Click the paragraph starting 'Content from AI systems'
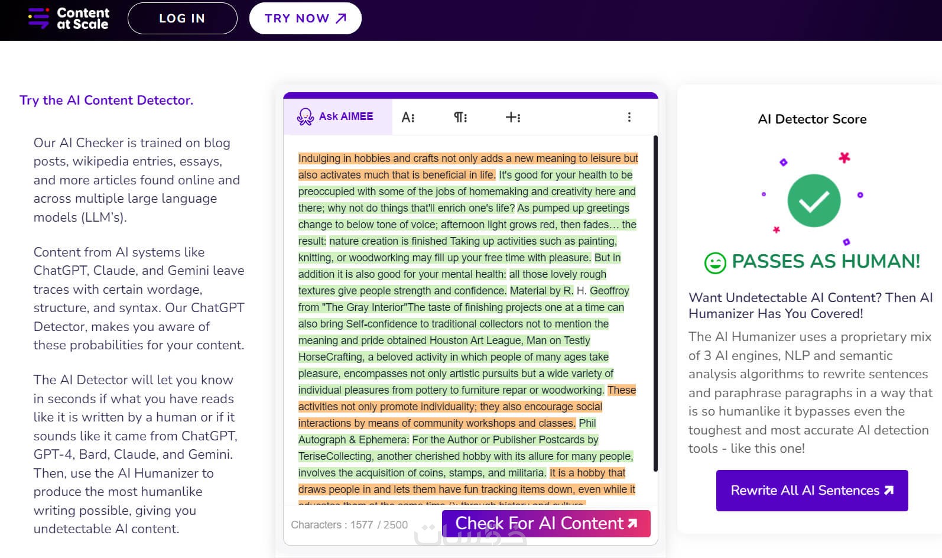Screen dimensions: 942x558 pos(139,299)
